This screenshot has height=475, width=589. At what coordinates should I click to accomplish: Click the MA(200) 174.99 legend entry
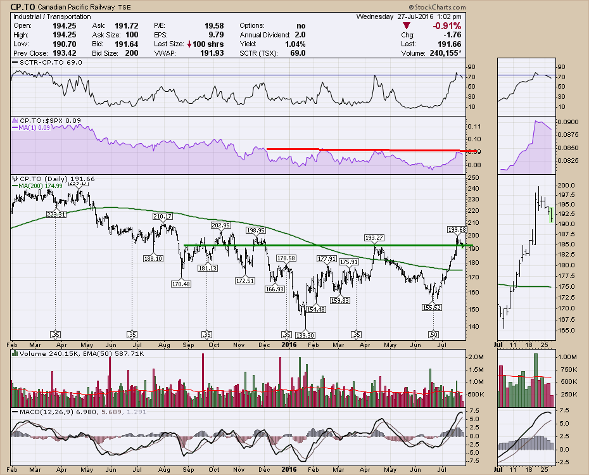37,186
